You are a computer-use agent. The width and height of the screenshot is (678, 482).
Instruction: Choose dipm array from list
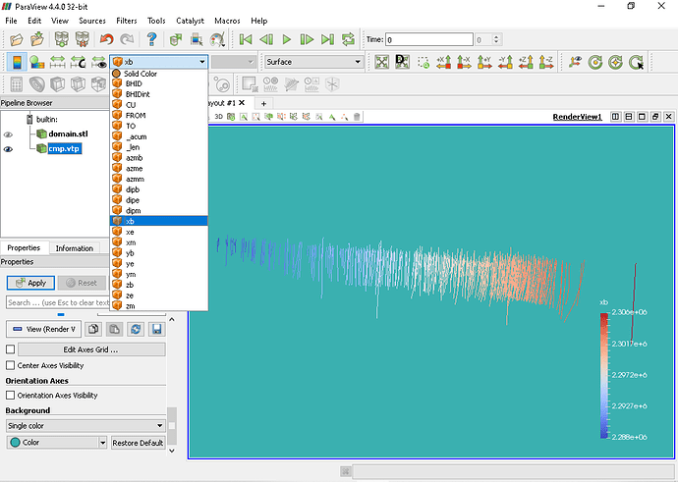(158, 211)
